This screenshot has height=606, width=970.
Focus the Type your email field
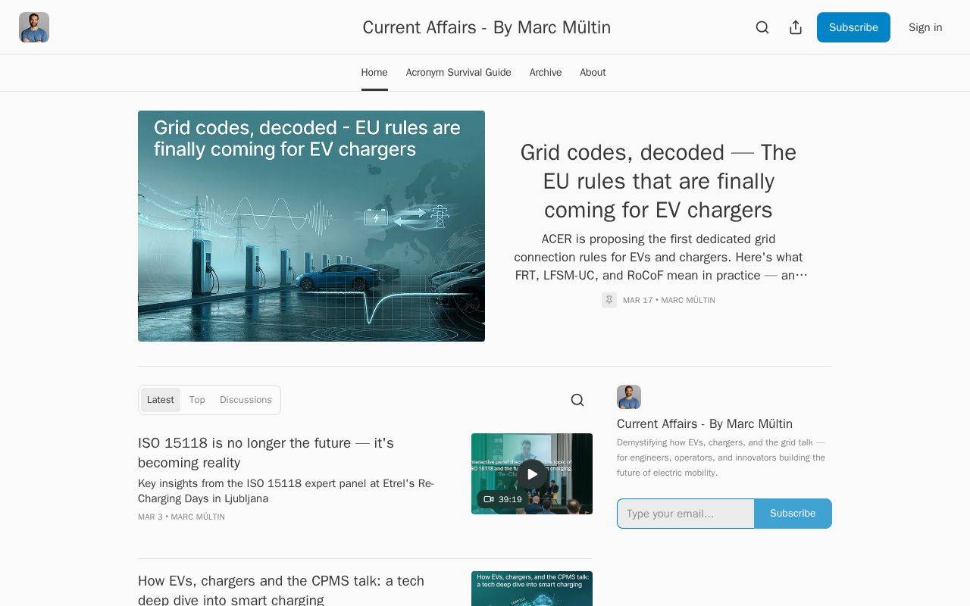686,514
